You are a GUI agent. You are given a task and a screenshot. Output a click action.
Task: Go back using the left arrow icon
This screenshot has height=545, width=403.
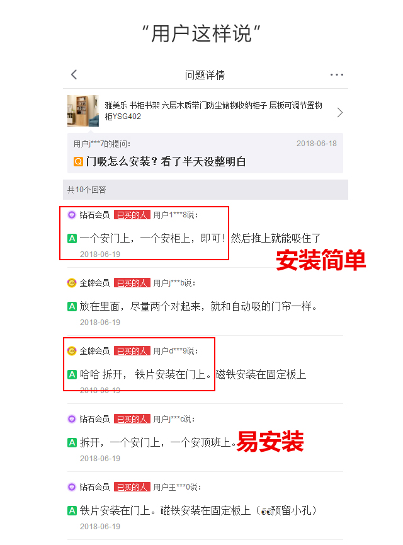click(x=74, y=74)
